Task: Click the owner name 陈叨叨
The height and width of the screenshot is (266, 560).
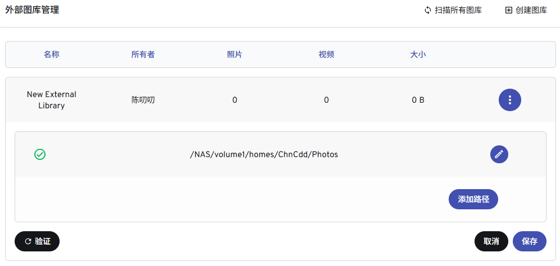Action: (143, 100)
